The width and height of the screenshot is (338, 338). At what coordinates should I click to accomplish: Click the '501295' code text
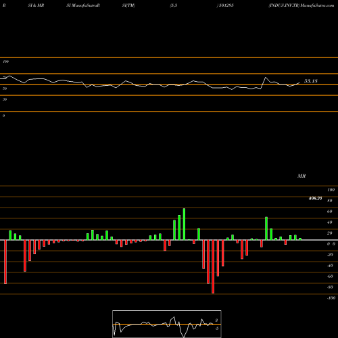[x=226, y=5]
